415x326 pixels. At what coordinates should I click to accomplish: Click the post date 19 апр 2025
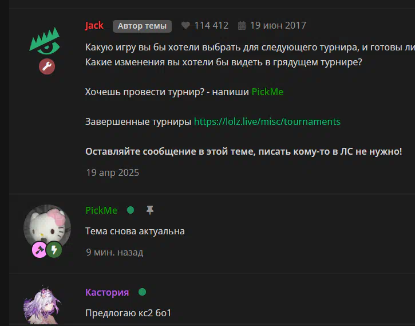[x=113, y=172]
